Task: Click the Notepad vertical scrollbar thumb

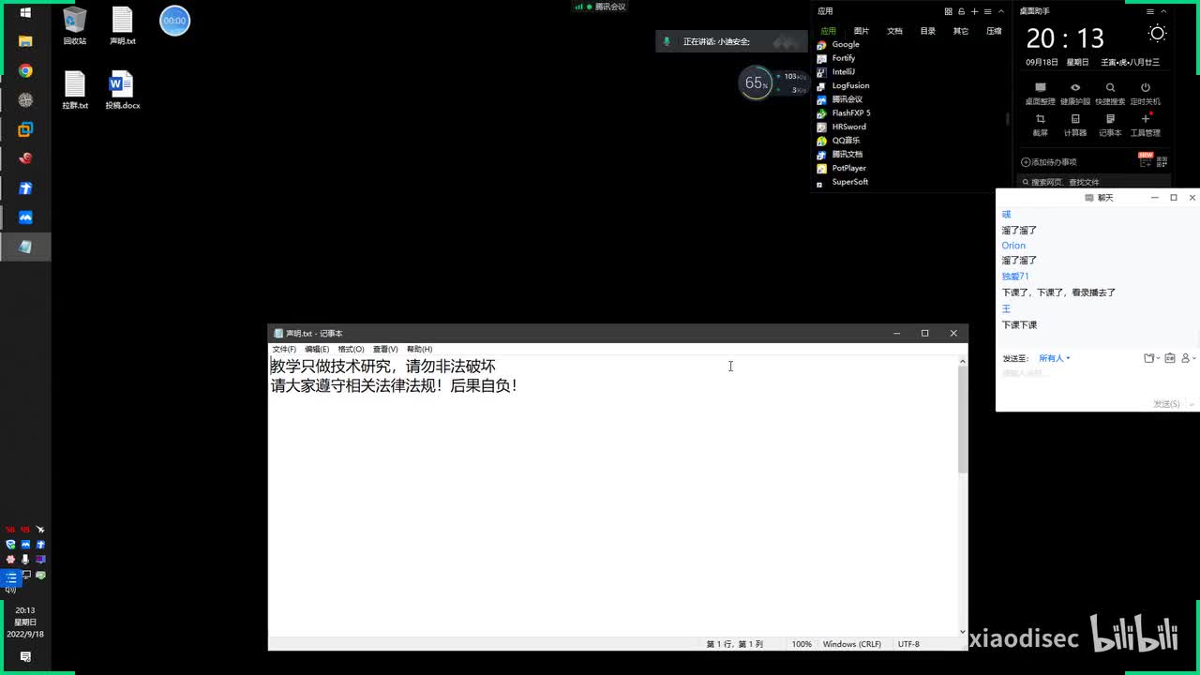Action: click(x=962, y=419)
